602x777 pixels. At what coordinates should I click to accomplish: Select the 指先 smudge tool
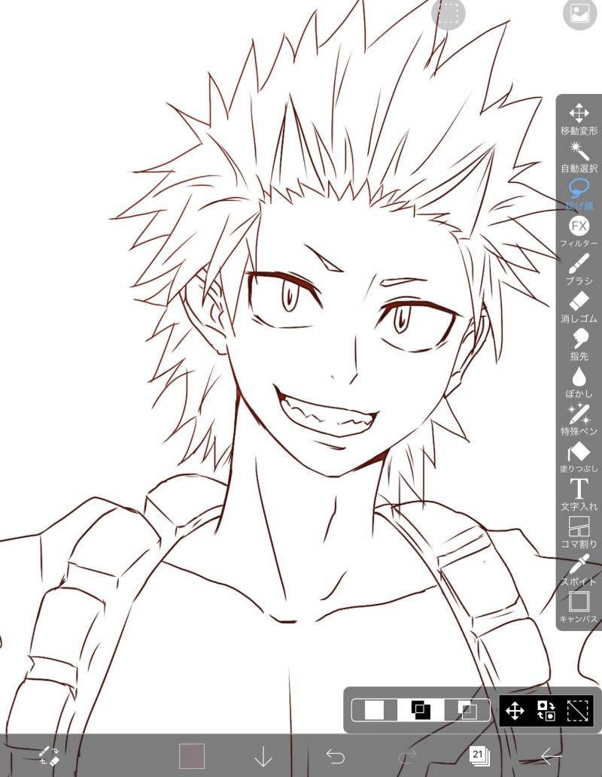click(x=579, y=344)
